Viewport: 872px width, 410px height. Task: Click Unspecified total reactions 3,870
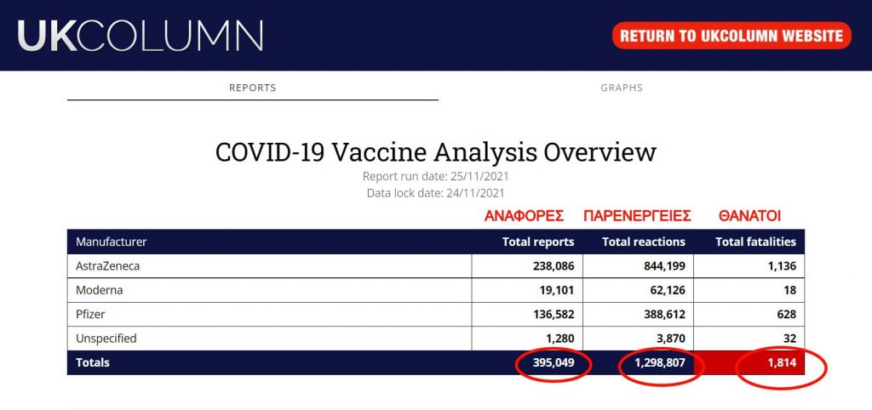[671, 338]
